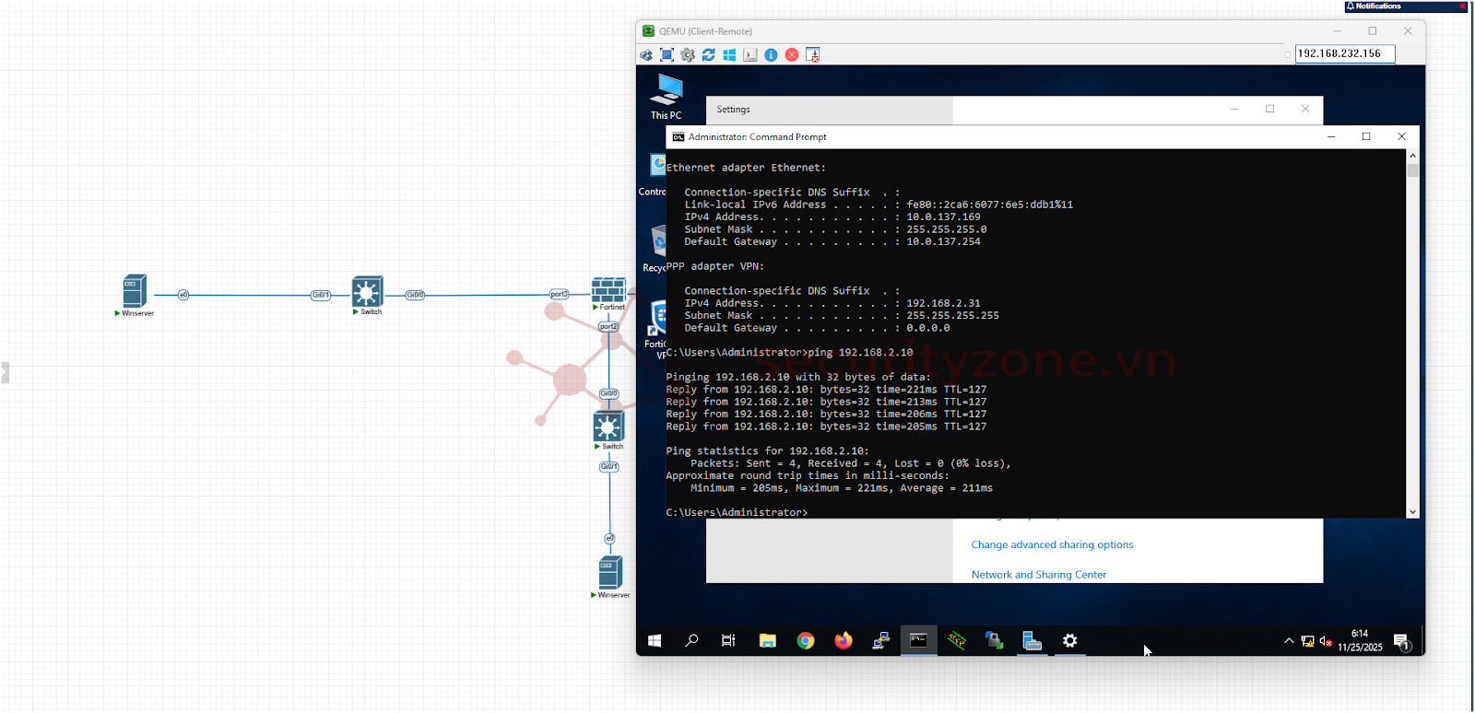The width and height of the screenshot is (1475, 713).
Task: Toggle the muted speaker icon in system tray
Action: [1326, 641]
